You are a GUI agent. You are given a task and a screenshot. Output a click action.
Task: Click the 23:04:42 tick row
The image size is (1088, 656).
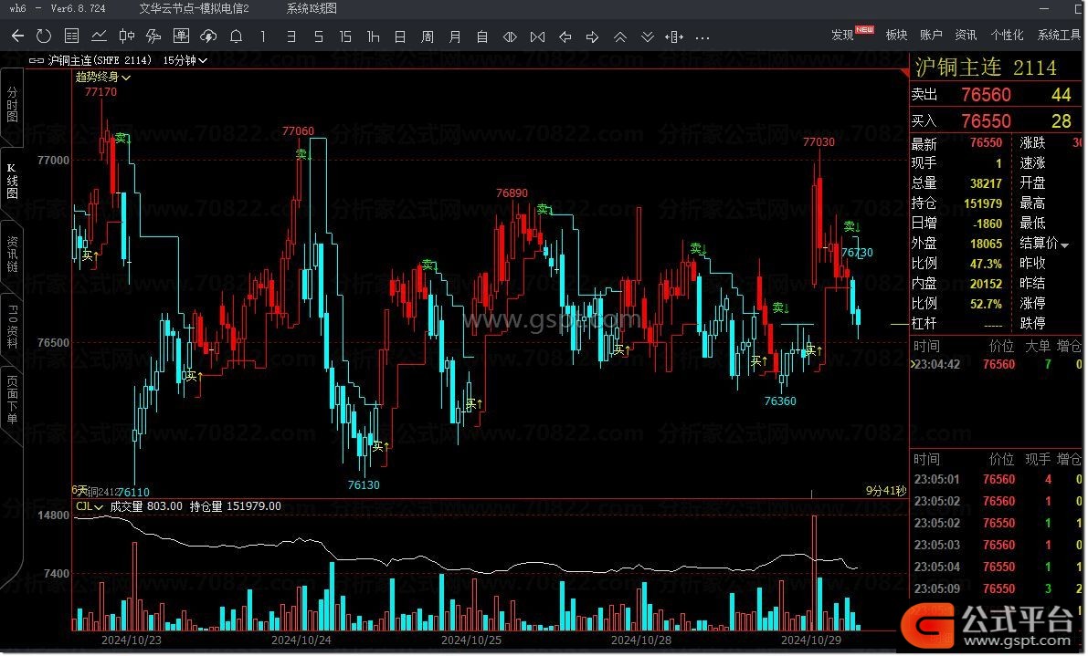click(997, 364)
